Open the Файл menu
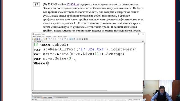Viewport: 180px width, 101px height. tap(34, 37)
